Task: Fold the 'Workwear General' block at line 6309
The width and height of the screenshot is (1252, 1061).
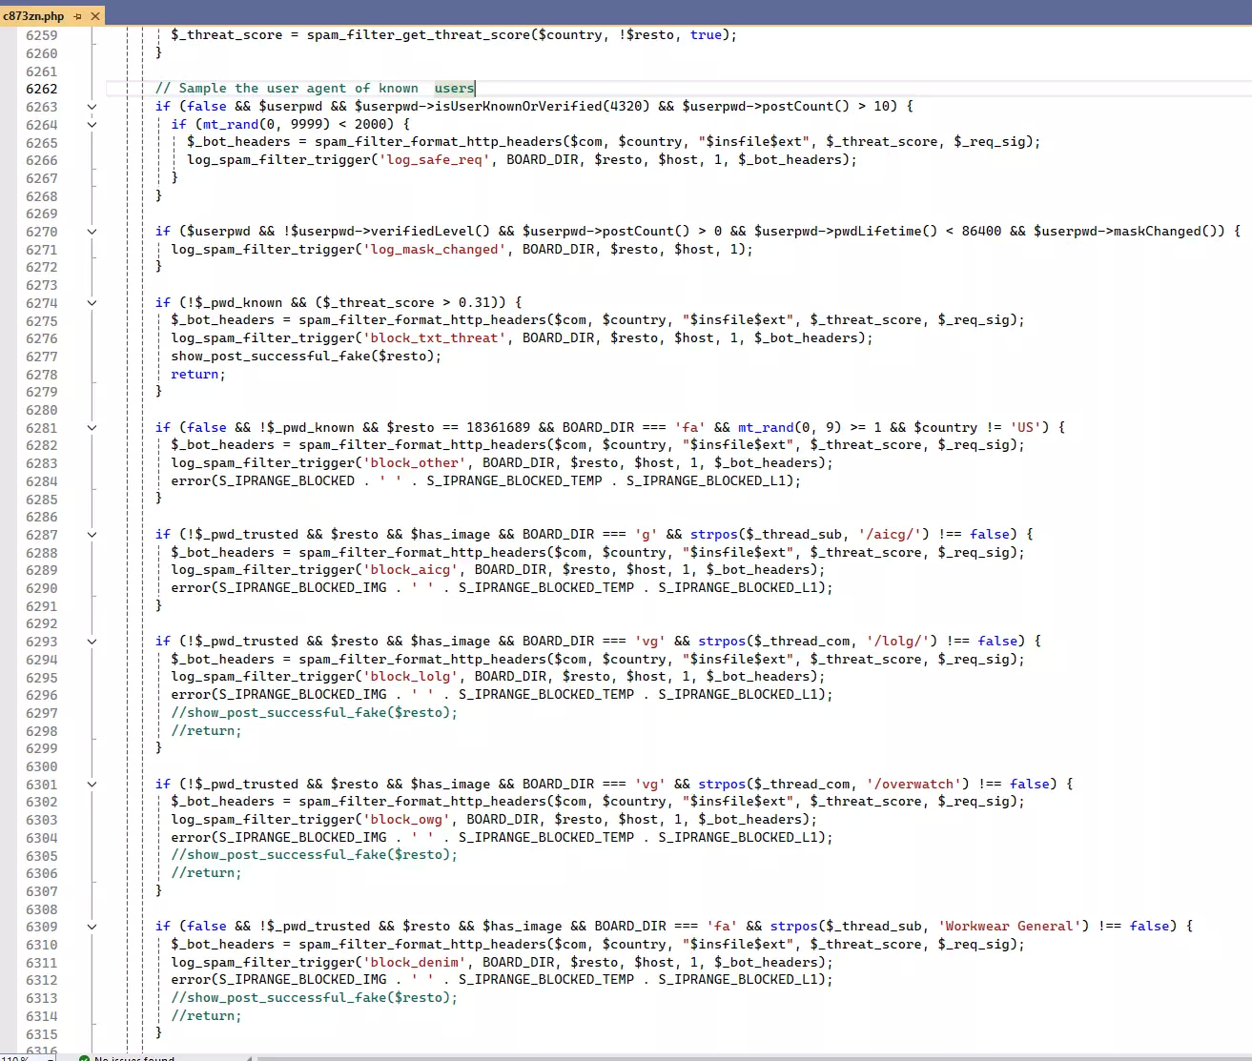Action: (92, 927)
